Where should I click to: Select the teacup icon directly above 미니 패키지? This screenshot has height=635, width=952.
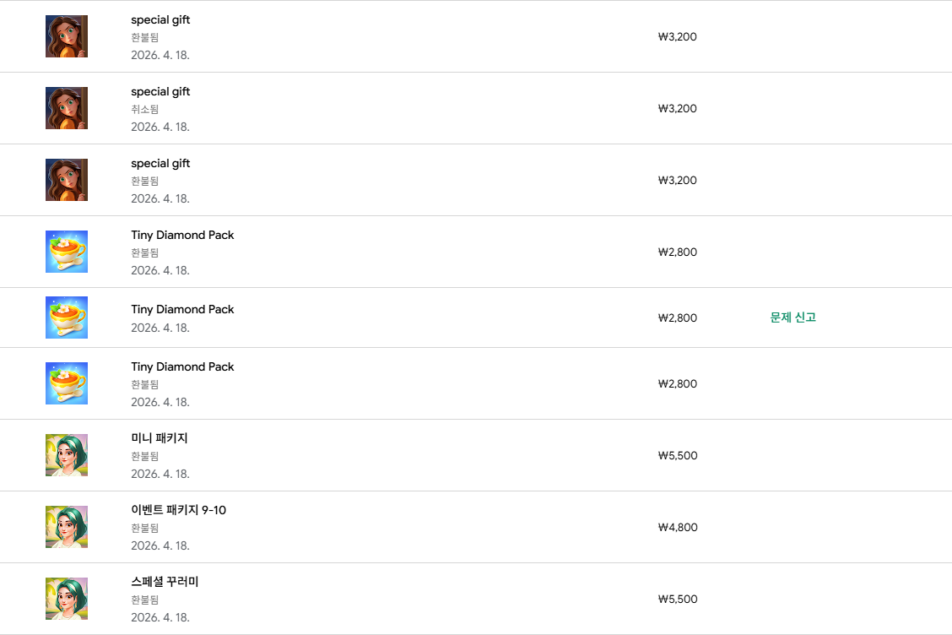click(67, 383)
